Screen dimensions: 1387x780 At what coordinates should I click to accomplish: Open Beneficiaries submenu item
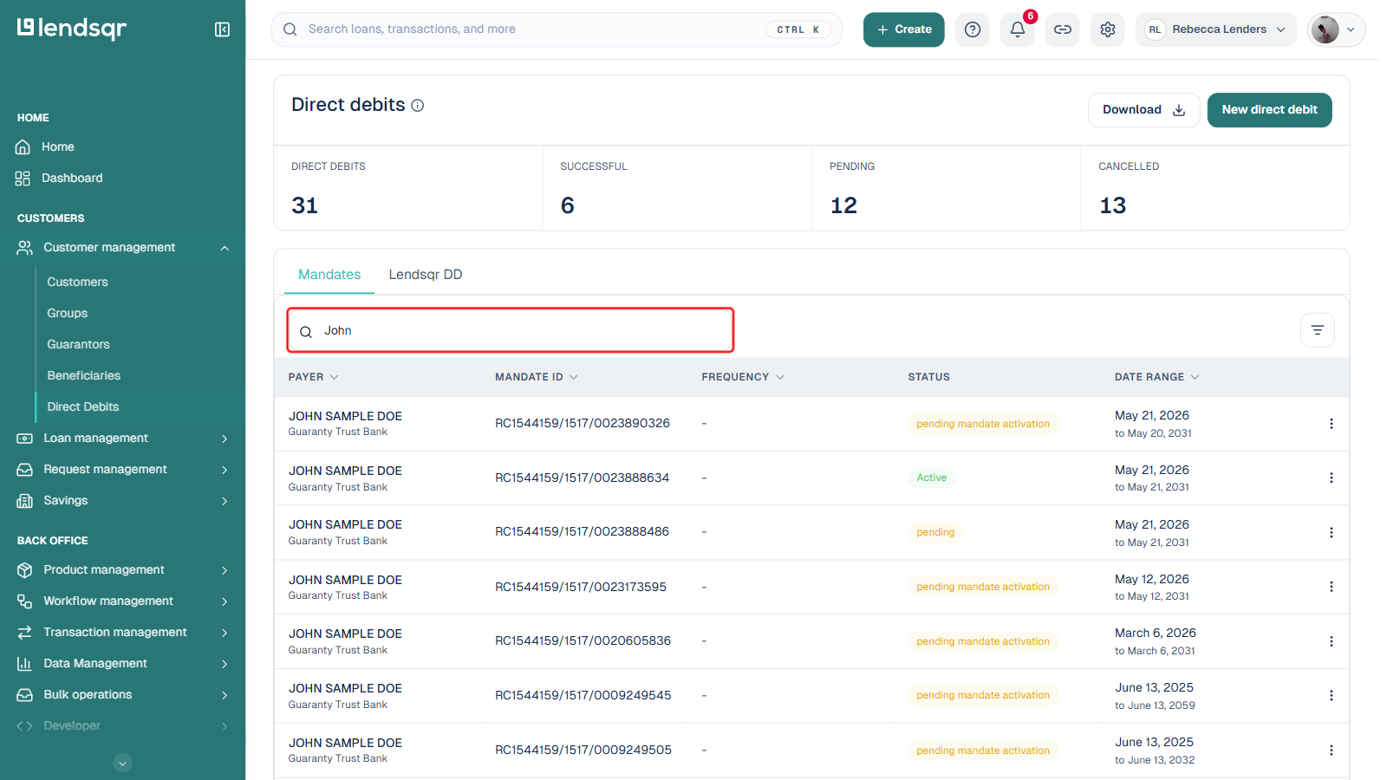(84, 376)
